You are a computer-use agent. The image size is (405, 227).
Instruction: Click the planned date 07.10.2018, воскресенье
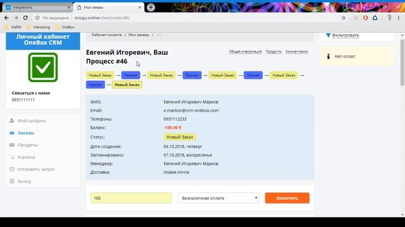pyautogui.click(x=188, y=155)
